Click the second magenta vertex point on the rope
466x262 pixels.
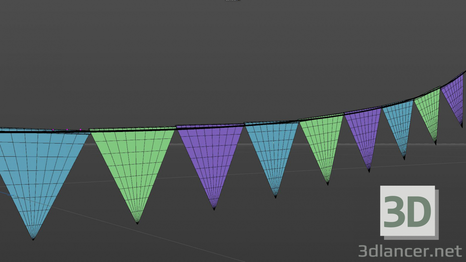pos(67,129)
